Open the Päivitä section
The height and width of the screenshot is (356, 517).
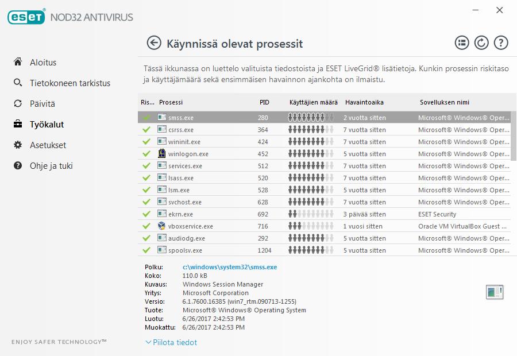pos(43,104)
